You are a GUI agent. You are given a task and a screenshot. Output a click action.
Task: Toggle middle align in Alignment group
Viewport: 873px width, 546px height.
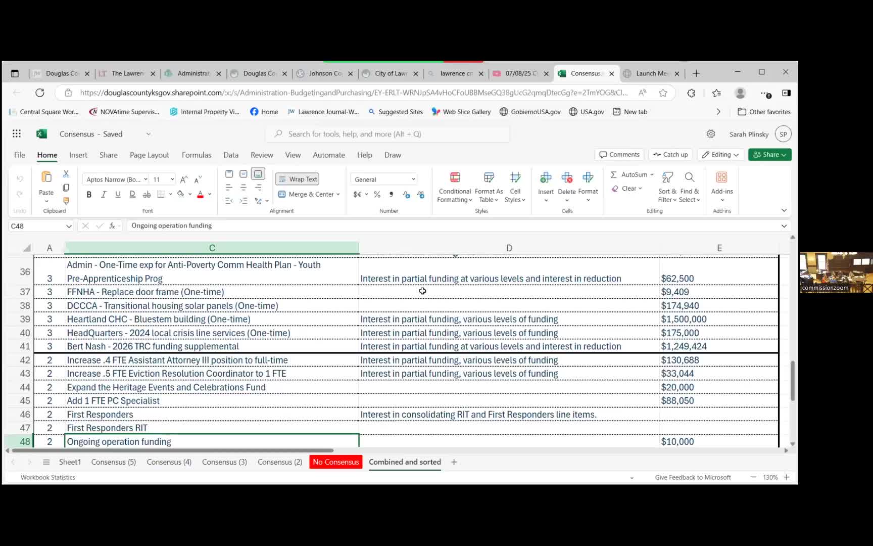click(x=244, y=174)
